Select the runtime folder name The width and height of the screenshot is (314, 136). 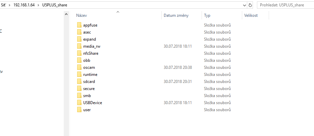(90, 75)
